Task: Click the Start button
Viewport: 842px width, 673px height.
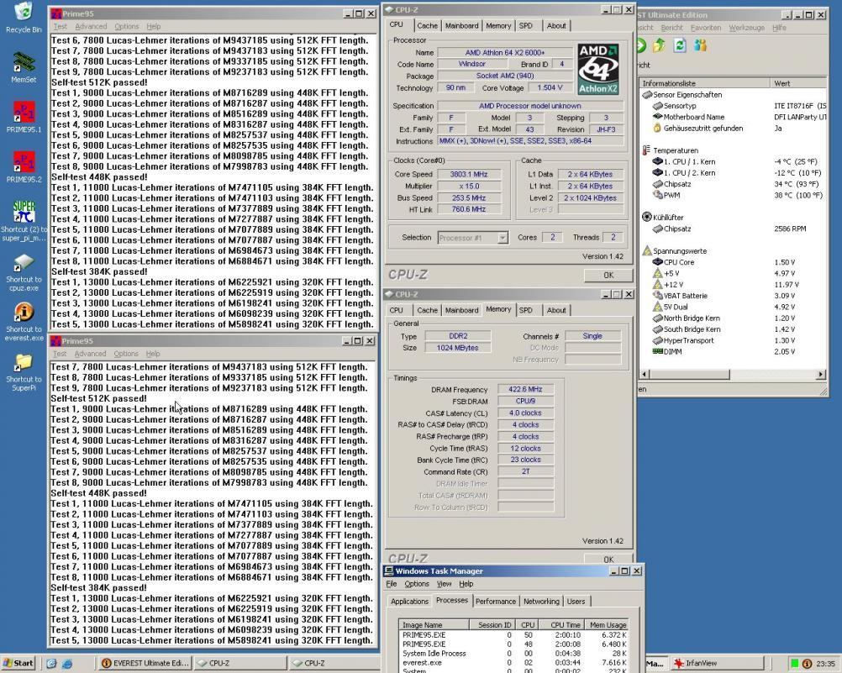Action: point(18,663)
